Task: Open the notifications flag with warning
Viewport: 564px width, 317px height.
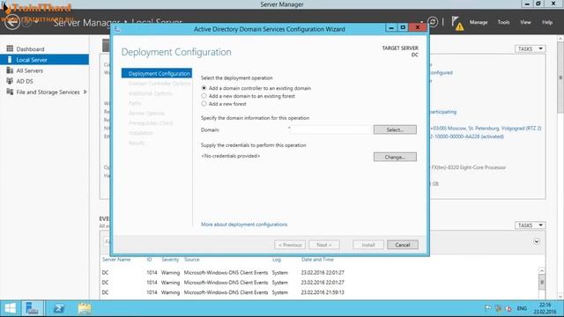Action: coord(457,23)
